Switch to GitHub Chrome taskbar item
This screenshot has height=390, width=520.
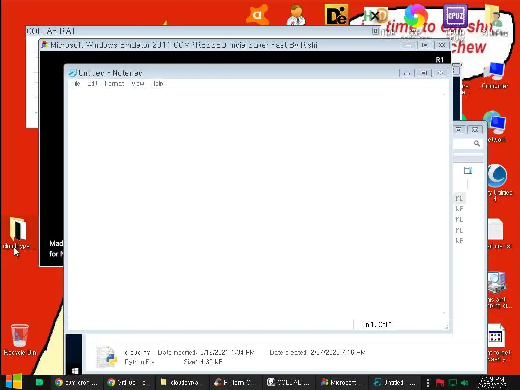pos(129,382)
